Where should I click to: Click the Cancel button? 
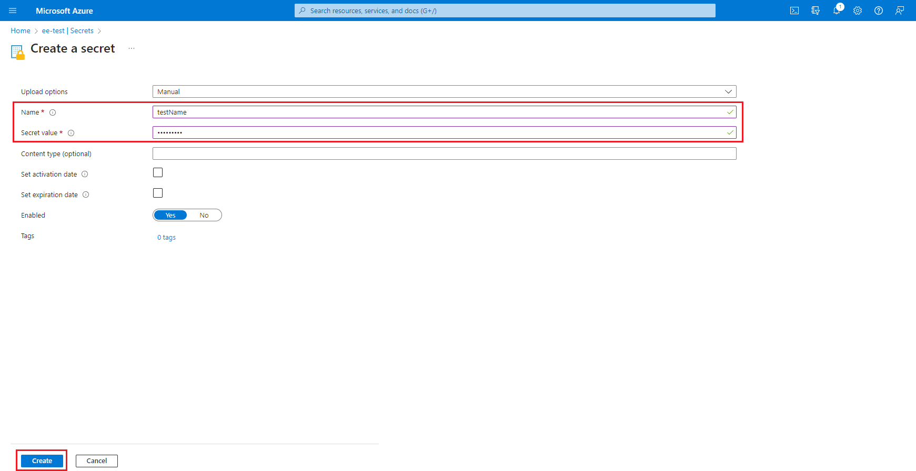click(x=97, y=461)
